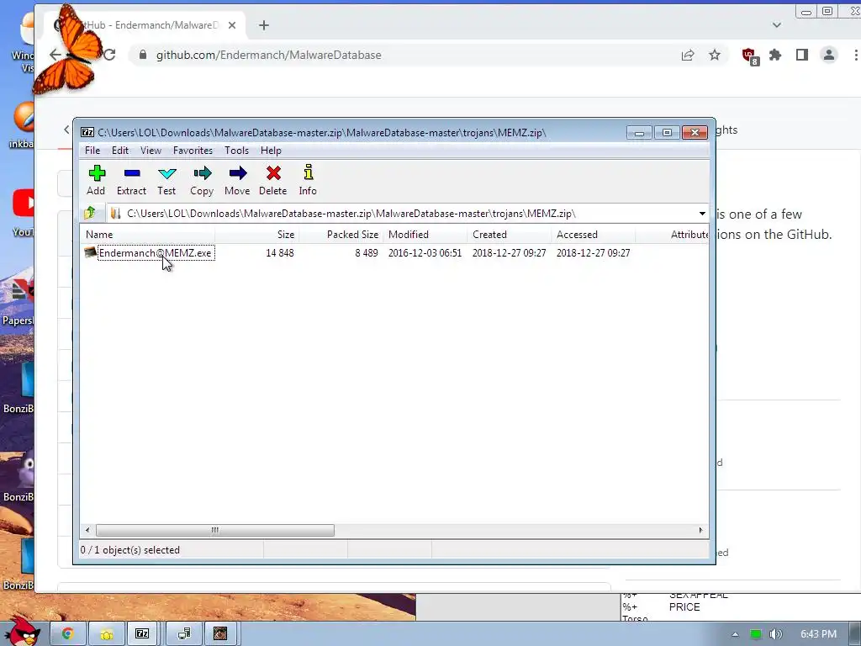Open the View menu in 7-Zip
The width and height of the screenshot is (861, 646).
[151, 150]
